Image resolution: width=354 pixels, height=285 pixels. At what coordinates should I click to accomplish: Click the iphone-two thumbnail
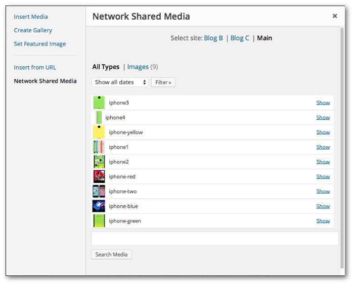(x=99, y=191)
